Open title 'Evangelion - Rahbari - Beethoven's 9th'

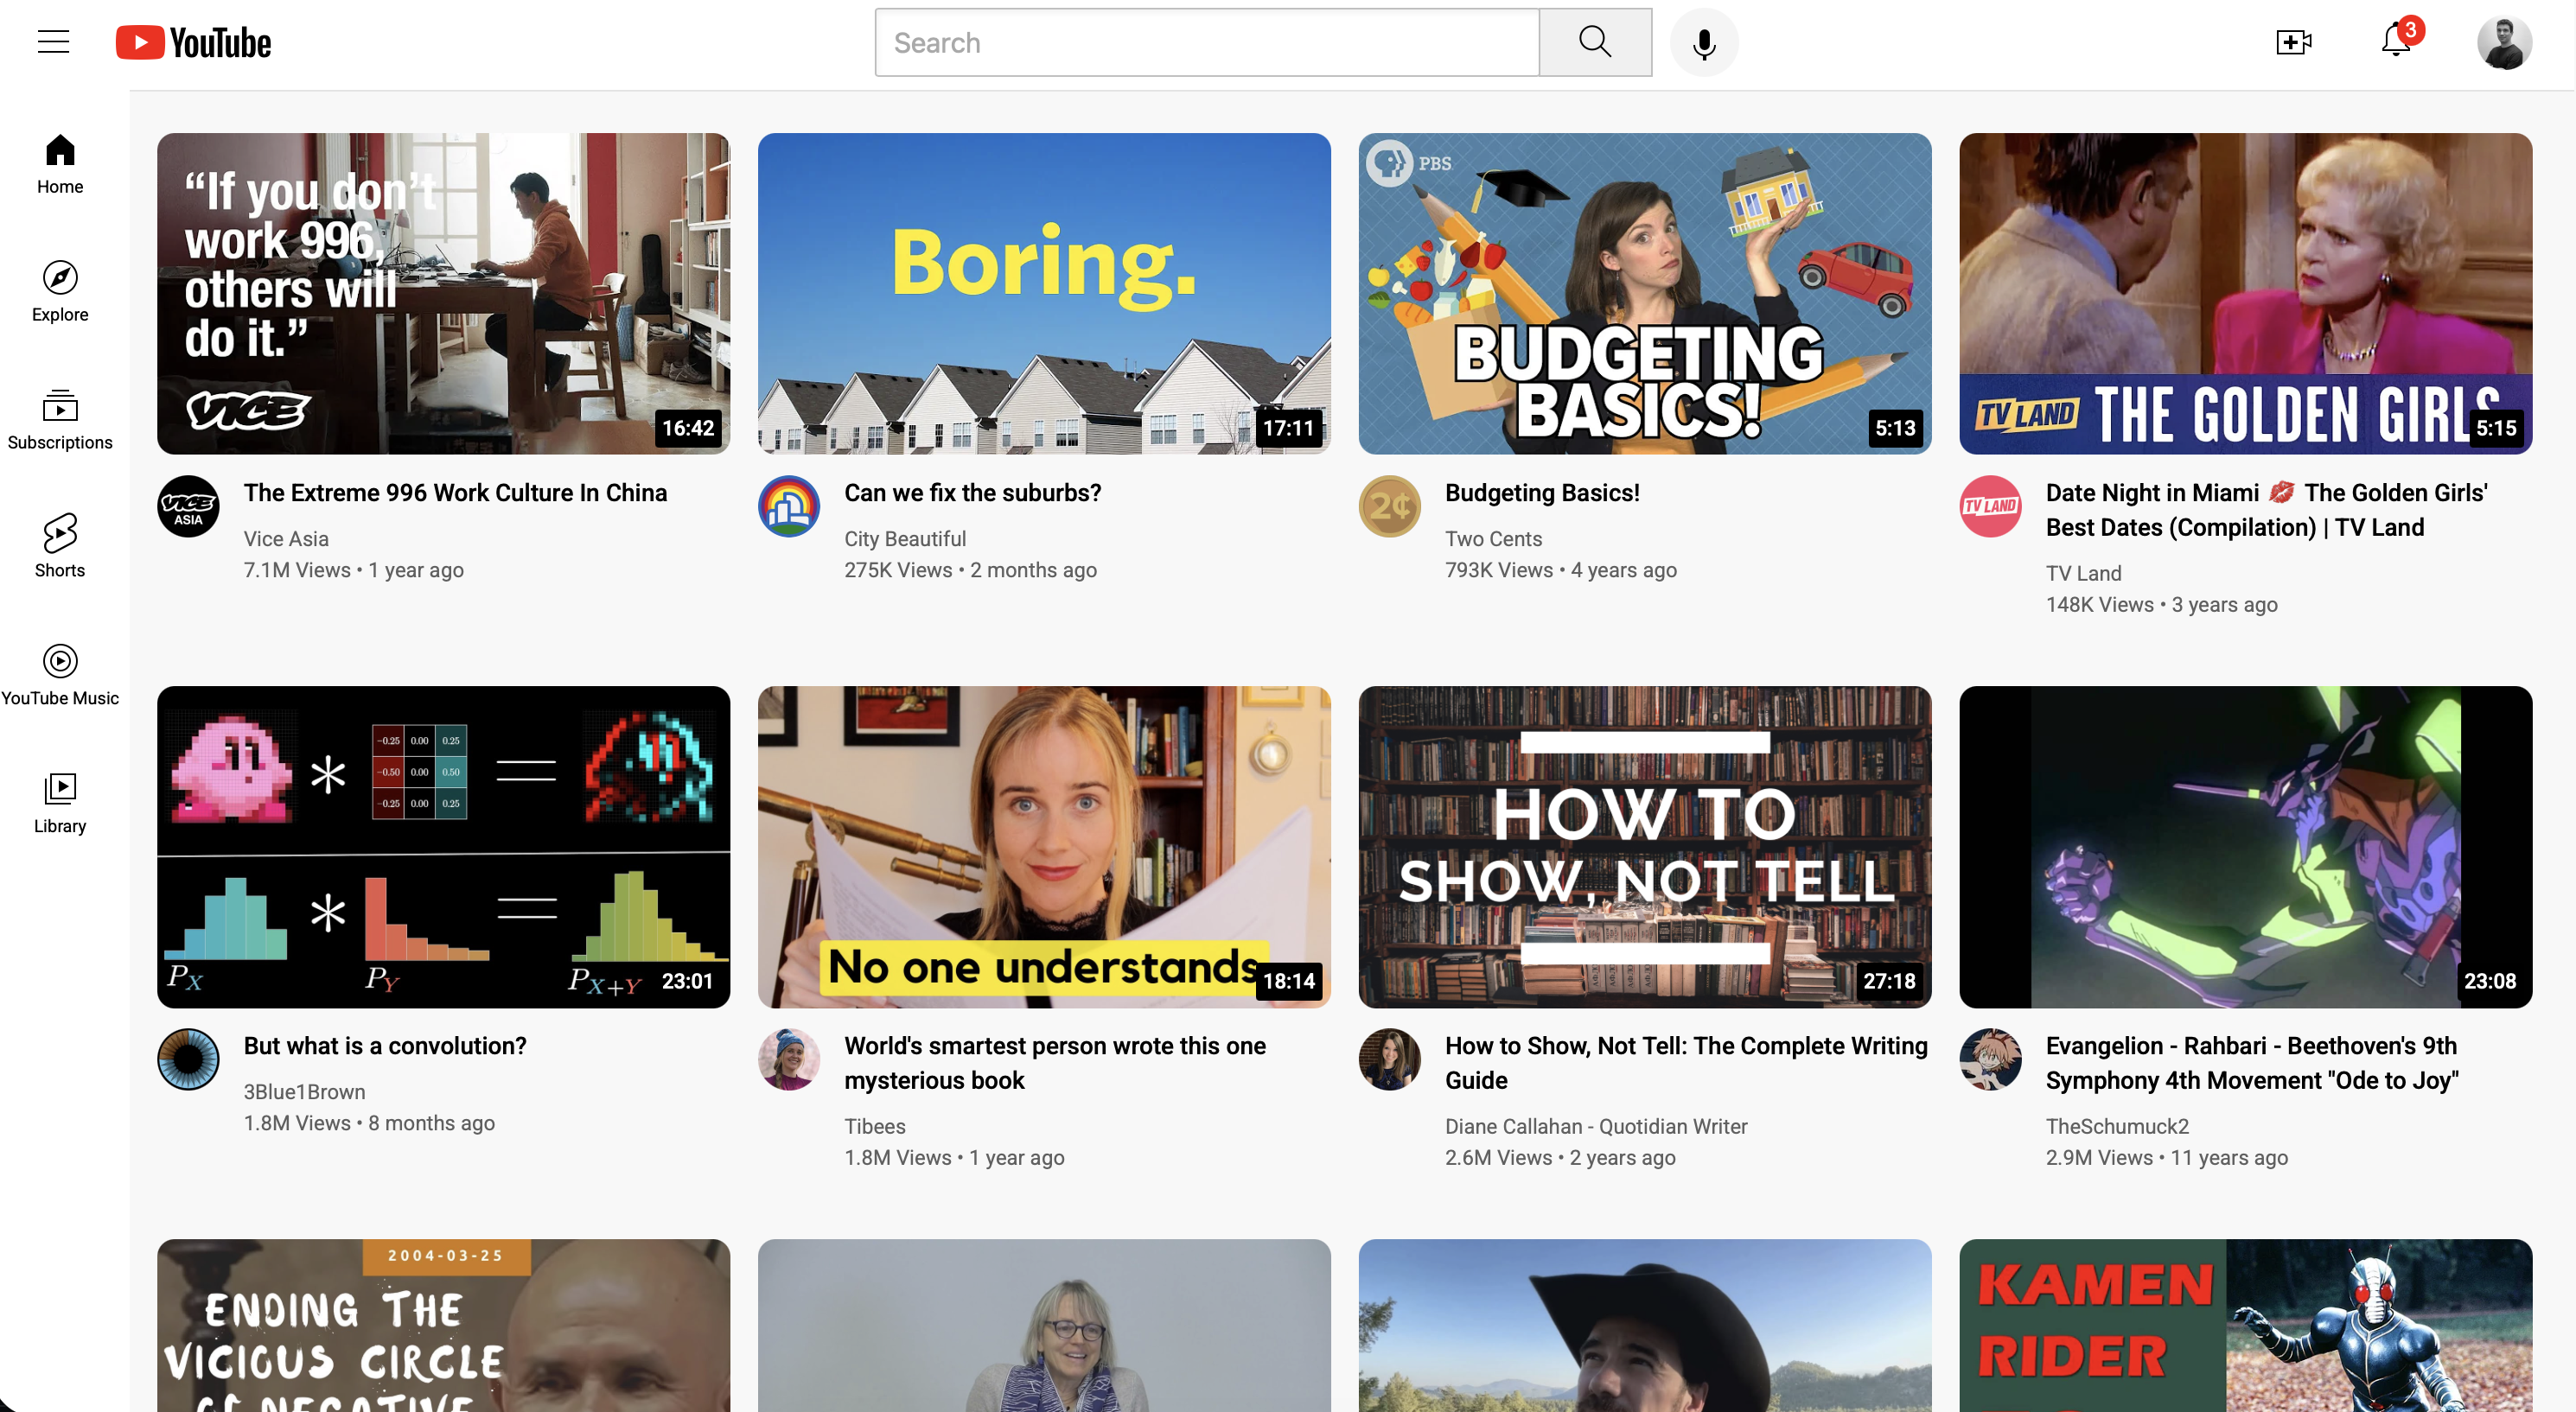pos(2252,1063)
